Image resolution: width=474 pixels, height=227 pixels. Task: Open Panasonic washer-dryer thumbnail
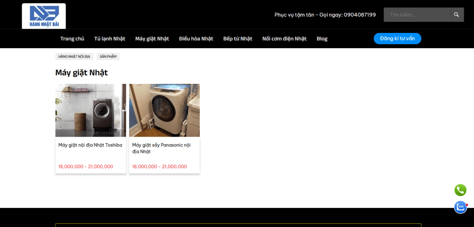click(x=164, y=110)
